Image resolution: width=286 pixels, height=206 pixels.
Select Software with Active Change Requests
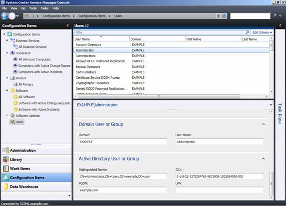[44, 103]
